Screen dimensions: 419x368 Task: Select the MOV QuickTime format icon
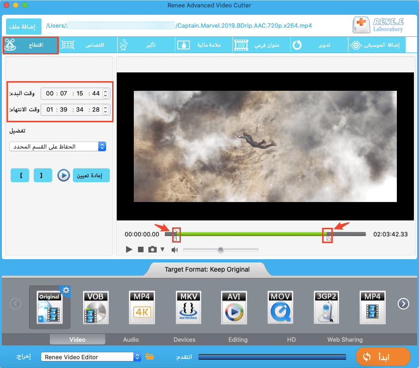(280, 308)
